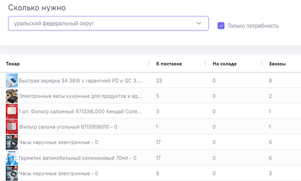Open the Быстрая зарядка 3A 36W product name
This screenshot has width=301, height=181.
tap(80, 81)
